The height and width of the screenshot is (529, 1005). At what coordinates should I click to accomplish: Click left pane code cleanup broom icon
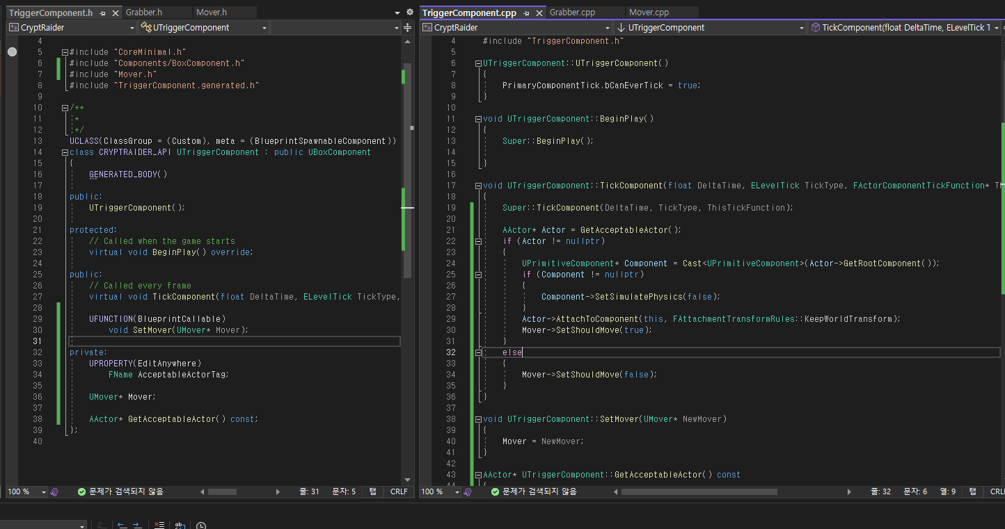[x=54, y=491]
